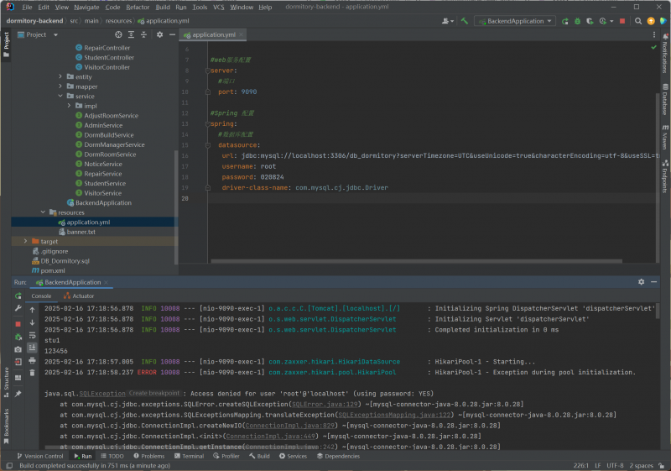The image size is (671, 471).
Task: Collapse the resources folder
Action: 43,212
